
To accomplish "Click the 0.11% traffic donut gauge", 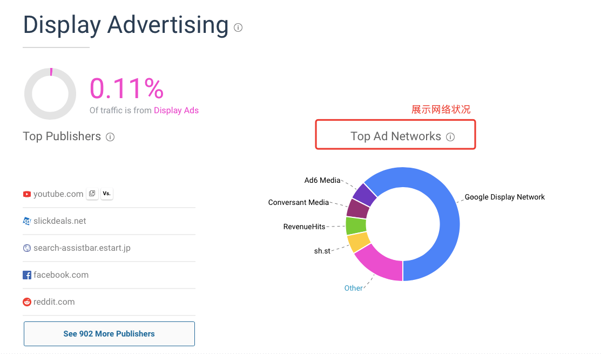I will [x=50, y=94].
